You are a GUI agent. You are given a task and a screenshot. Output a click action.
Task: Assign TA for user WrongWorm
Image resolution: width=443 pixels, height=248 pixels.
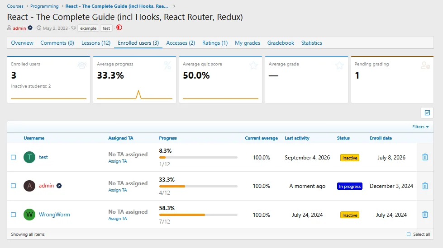coord(118,218)
